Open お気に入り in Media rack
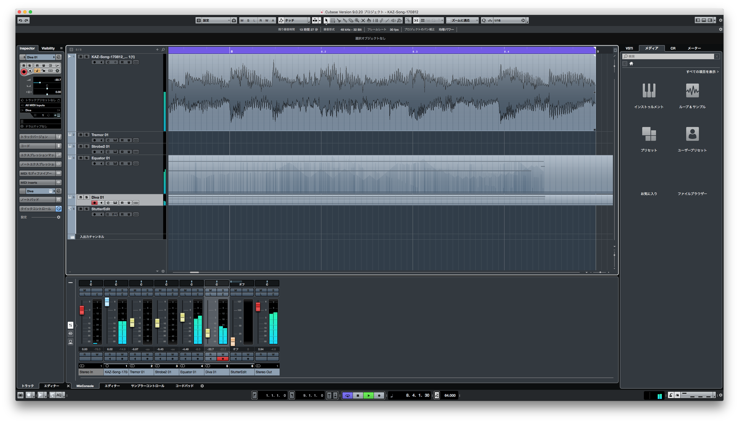 (649, 193)
